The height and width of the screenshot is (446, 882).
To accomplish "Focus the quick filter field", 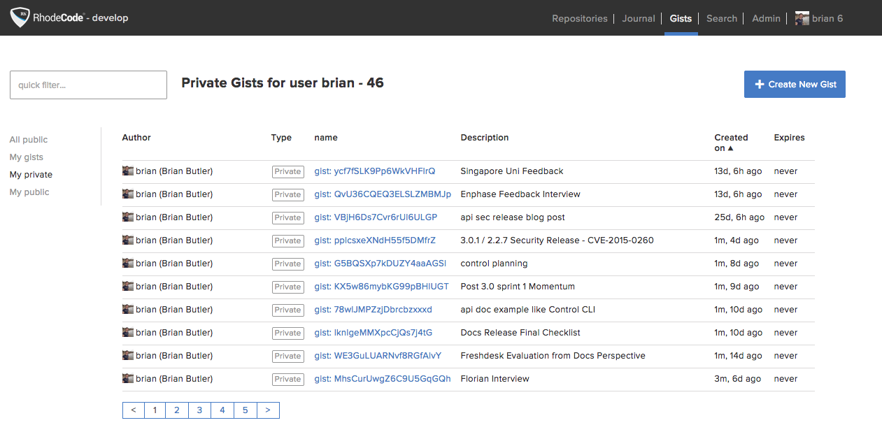I will click(x=88, y=85).
